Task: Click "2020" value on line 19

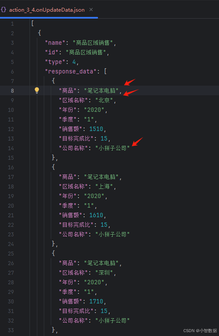Action: tap(94, 196)
